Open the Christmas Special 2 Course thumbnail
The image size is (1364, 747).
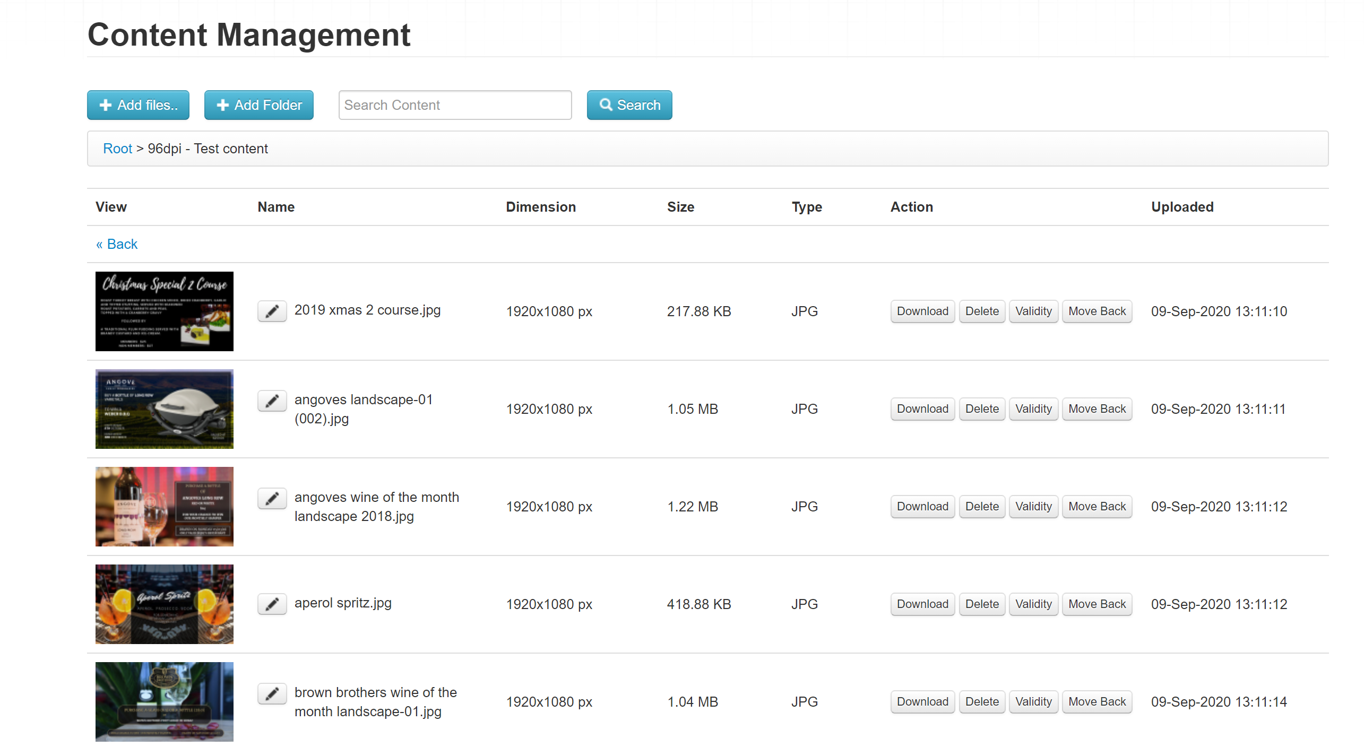164,311
